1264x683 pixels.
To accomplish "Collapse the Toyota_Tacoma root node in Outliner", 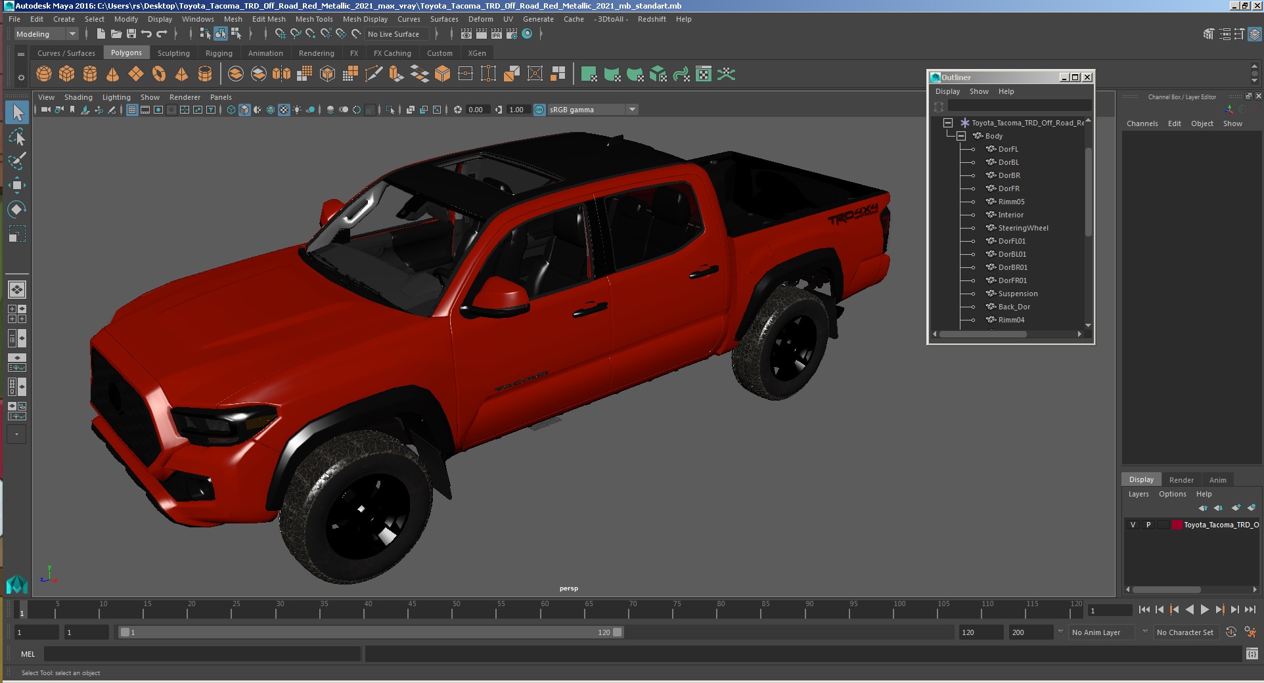I will (x=948, y=123).
